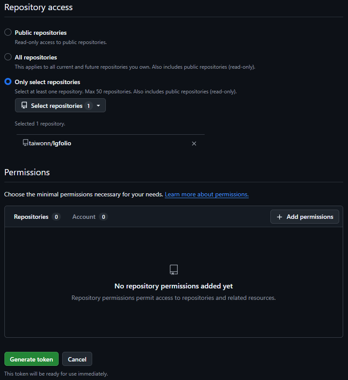Click the Add permissions button
348x380 pixels.
click(x=305, y=217)
